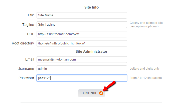Click the Site Info heading

(x=91, y=7)
